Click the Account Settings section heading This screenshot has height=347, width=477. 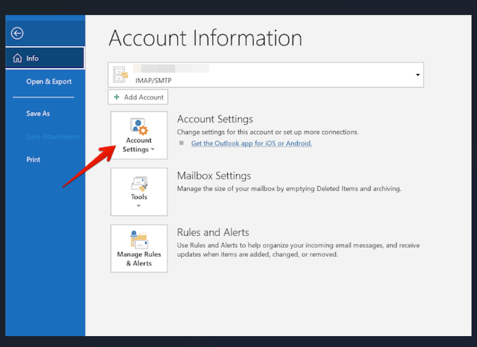215,119
